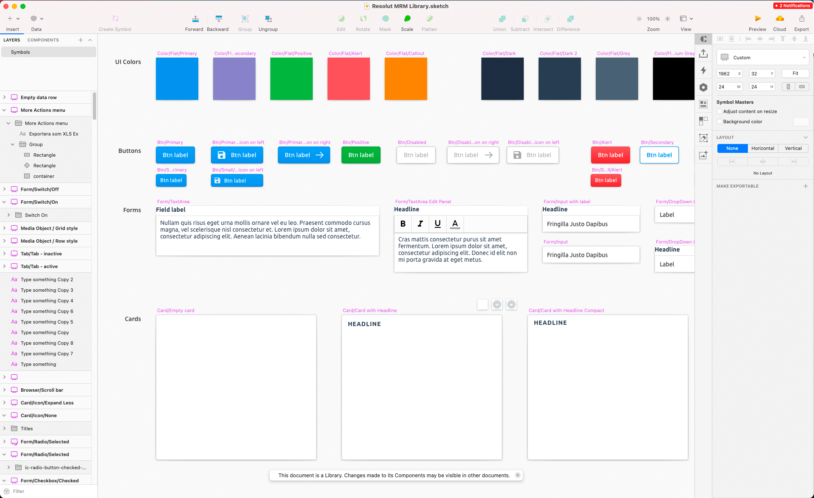Expand the Switch On folder

coord(8,215)
